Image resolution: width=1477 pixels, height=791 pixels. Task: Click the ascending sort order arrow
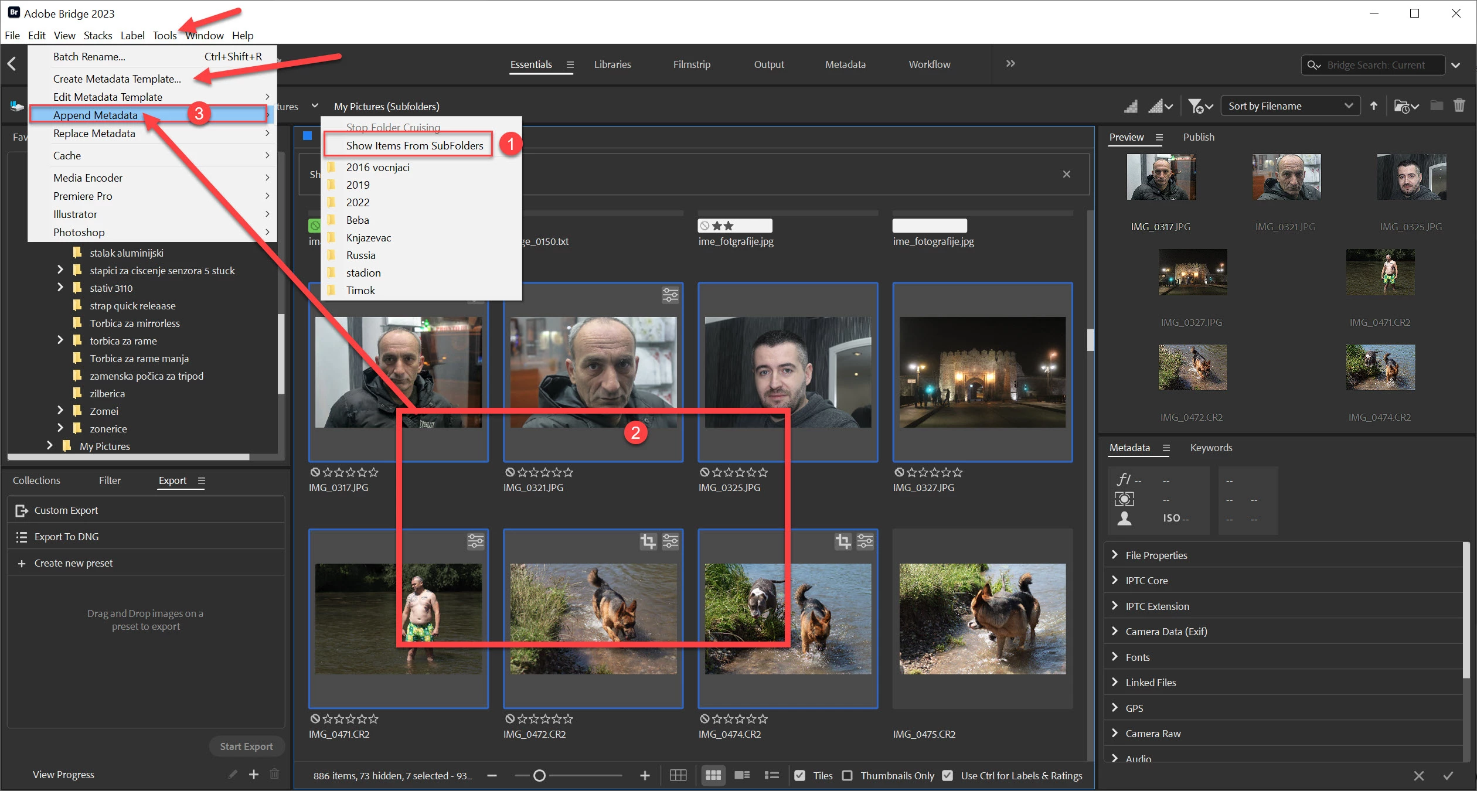[x=1374, y=106]
